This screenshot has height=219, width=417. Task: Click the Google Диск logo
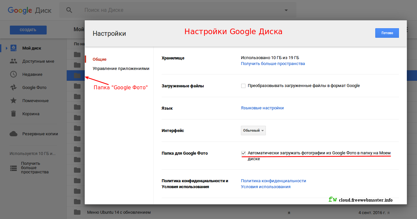click(x=30, y=10)
